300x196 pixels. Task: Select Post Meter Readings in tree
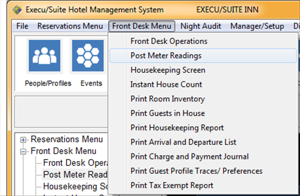click(x=75, y=174)
